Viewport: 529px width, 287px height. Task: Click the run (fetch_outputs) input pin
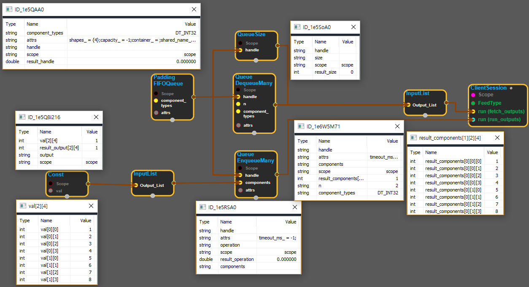(x=473, y=112)
